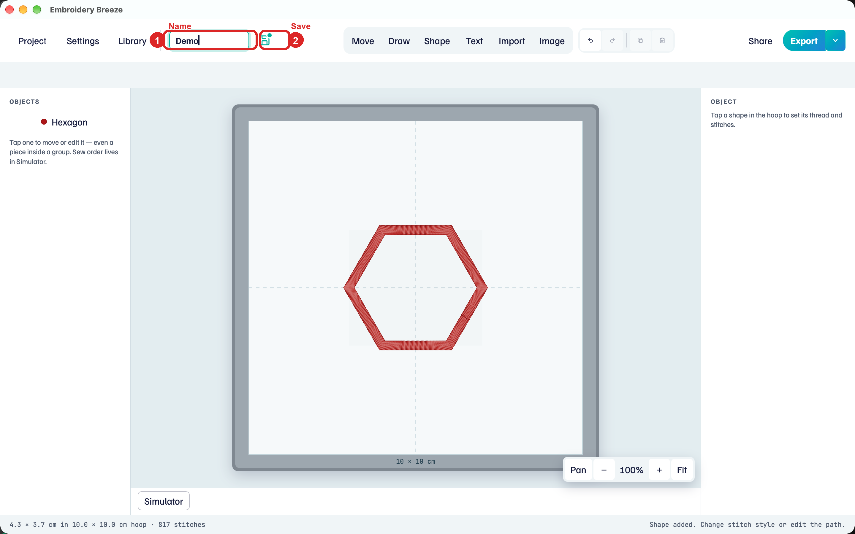The height and width of the screenshot is (534, 855).
Task: Expand the Export dropdown arrow
Action: (x=835, y=41)
